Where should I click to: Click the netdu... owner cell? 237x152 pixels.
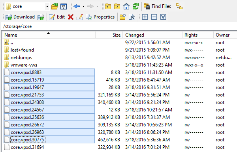pos(224,57)
